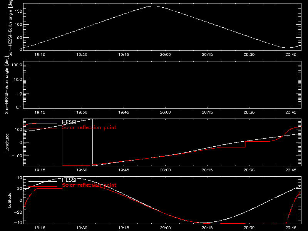This screenshot has height=231, width=308.
Task: Click 20:00 time label under Earth angle plot
Action: pos(166,55)
